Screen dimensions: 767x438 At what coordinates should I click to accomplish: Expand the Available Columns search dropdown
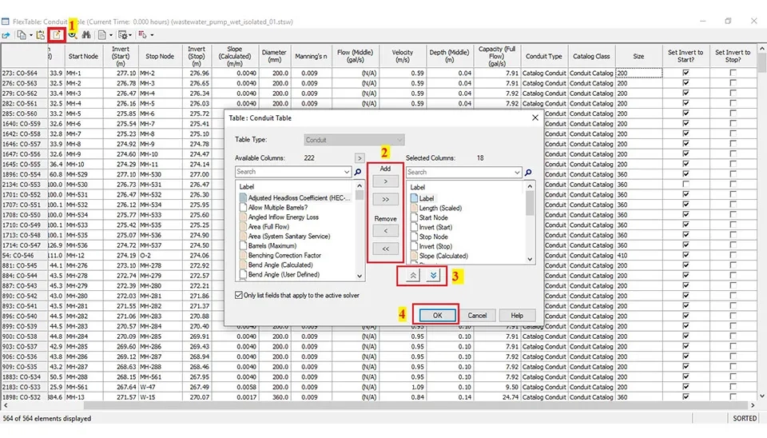coord(347,172)
